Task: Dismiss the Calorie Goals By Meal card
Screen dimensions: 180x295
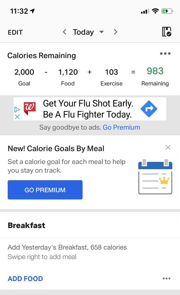Action: (168, 147)
